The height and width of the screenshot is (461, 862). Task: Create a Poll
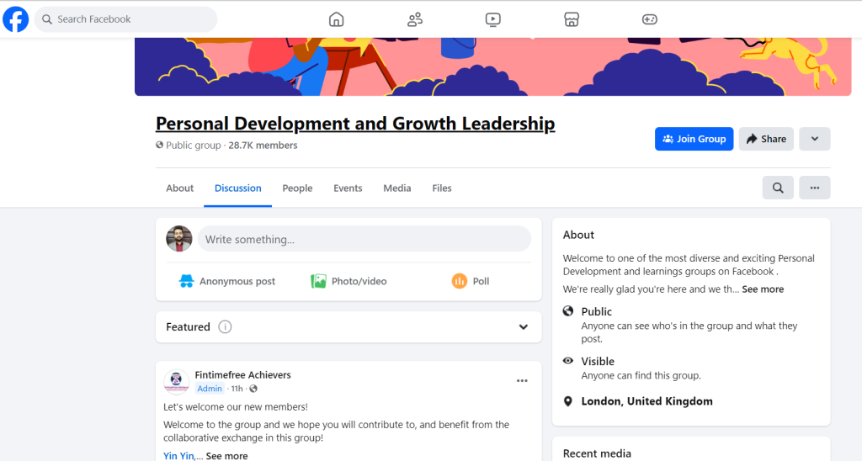point(471,281)
